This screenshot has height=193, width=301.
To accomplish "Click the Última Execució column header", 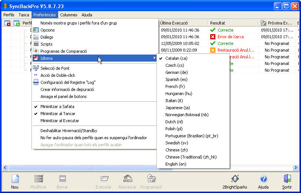I will [x=183, y=23].
